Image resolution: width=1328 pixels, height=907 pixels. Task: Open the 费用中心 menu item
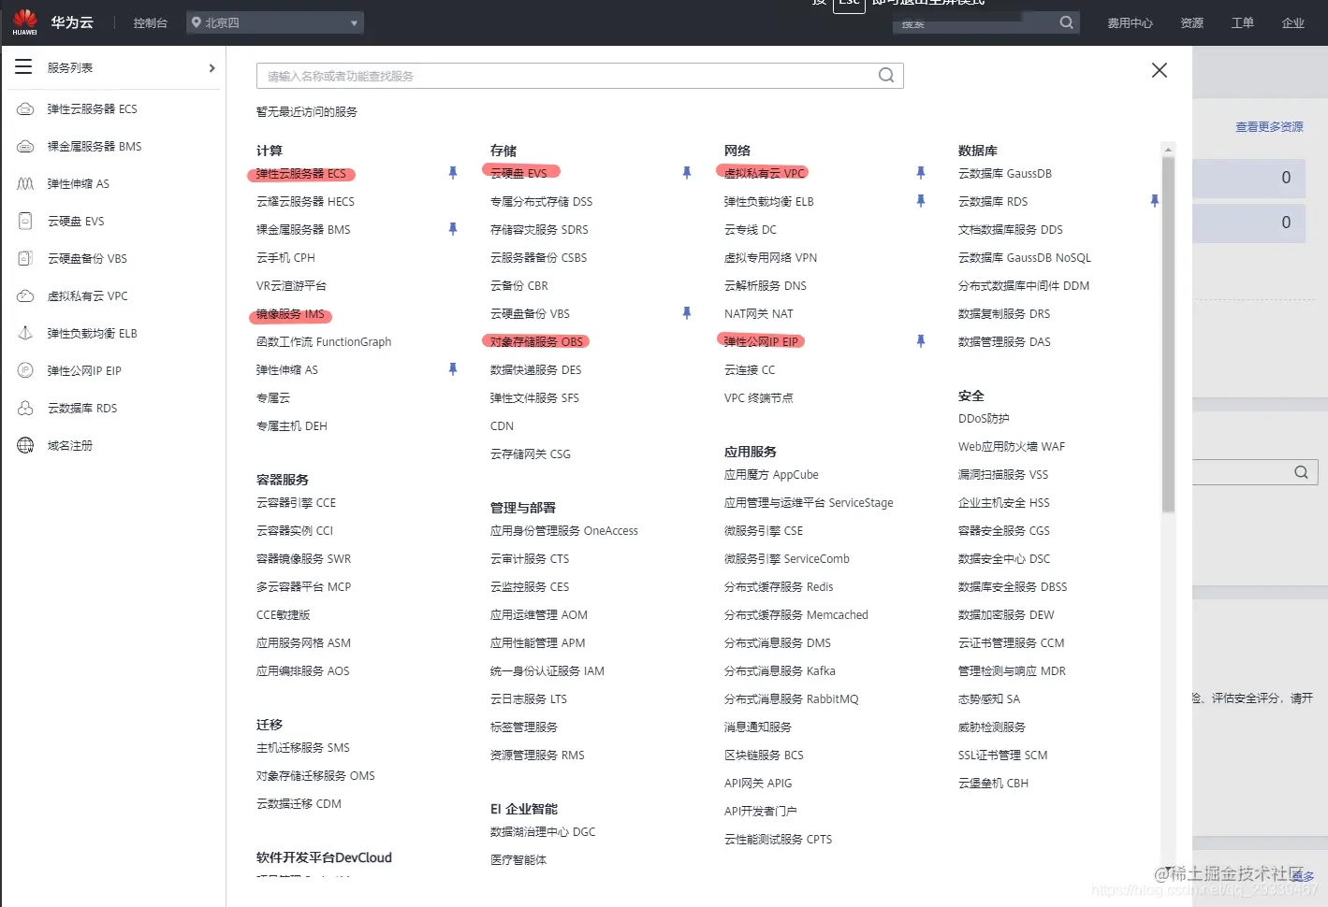(x=1130, y=22)
